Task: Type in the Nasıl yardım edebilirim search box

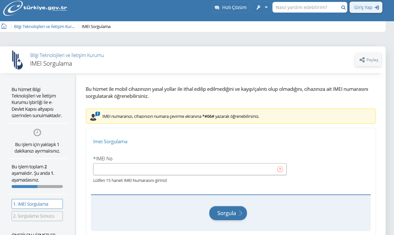Action: [306, 7]
